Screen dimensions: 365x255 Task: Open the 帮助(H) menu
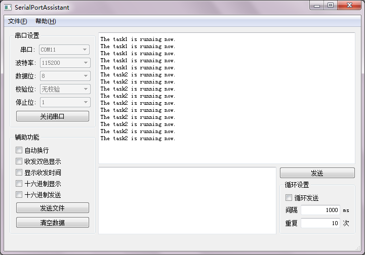(x=46, y=21)
